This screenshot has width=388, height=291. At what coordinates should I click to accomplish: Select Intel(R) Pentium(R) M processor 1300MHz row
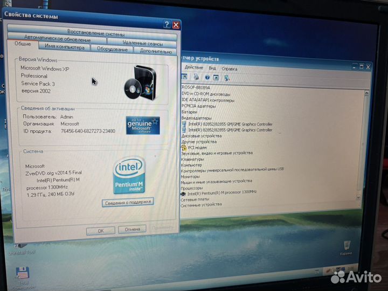click(222, 192)
